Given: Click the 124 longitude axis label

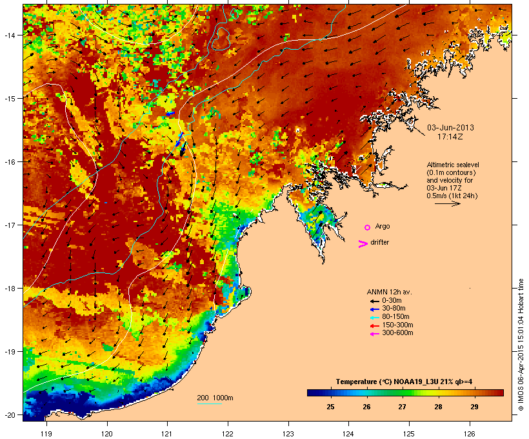Looking at the screenshot, I should tap(348, 434).
